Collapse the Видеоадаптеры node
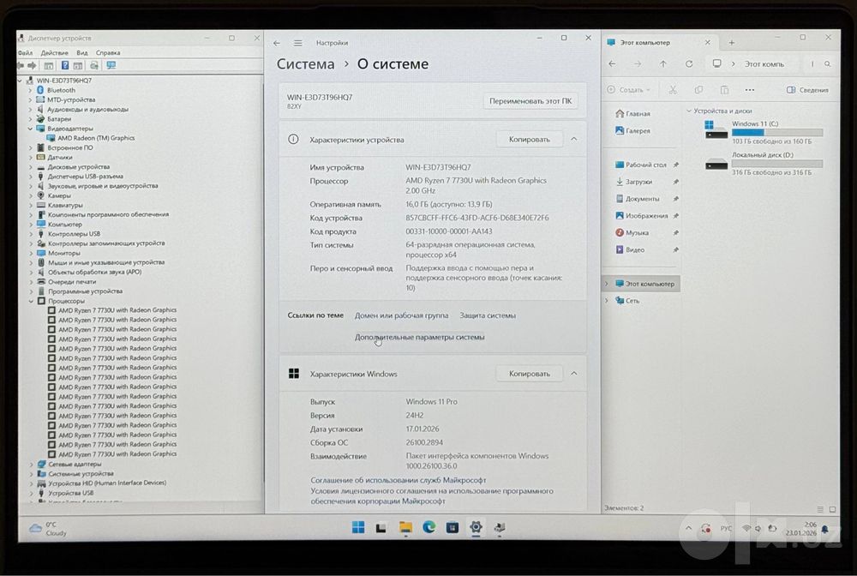The image size is (857, 576). click(31, 129)
